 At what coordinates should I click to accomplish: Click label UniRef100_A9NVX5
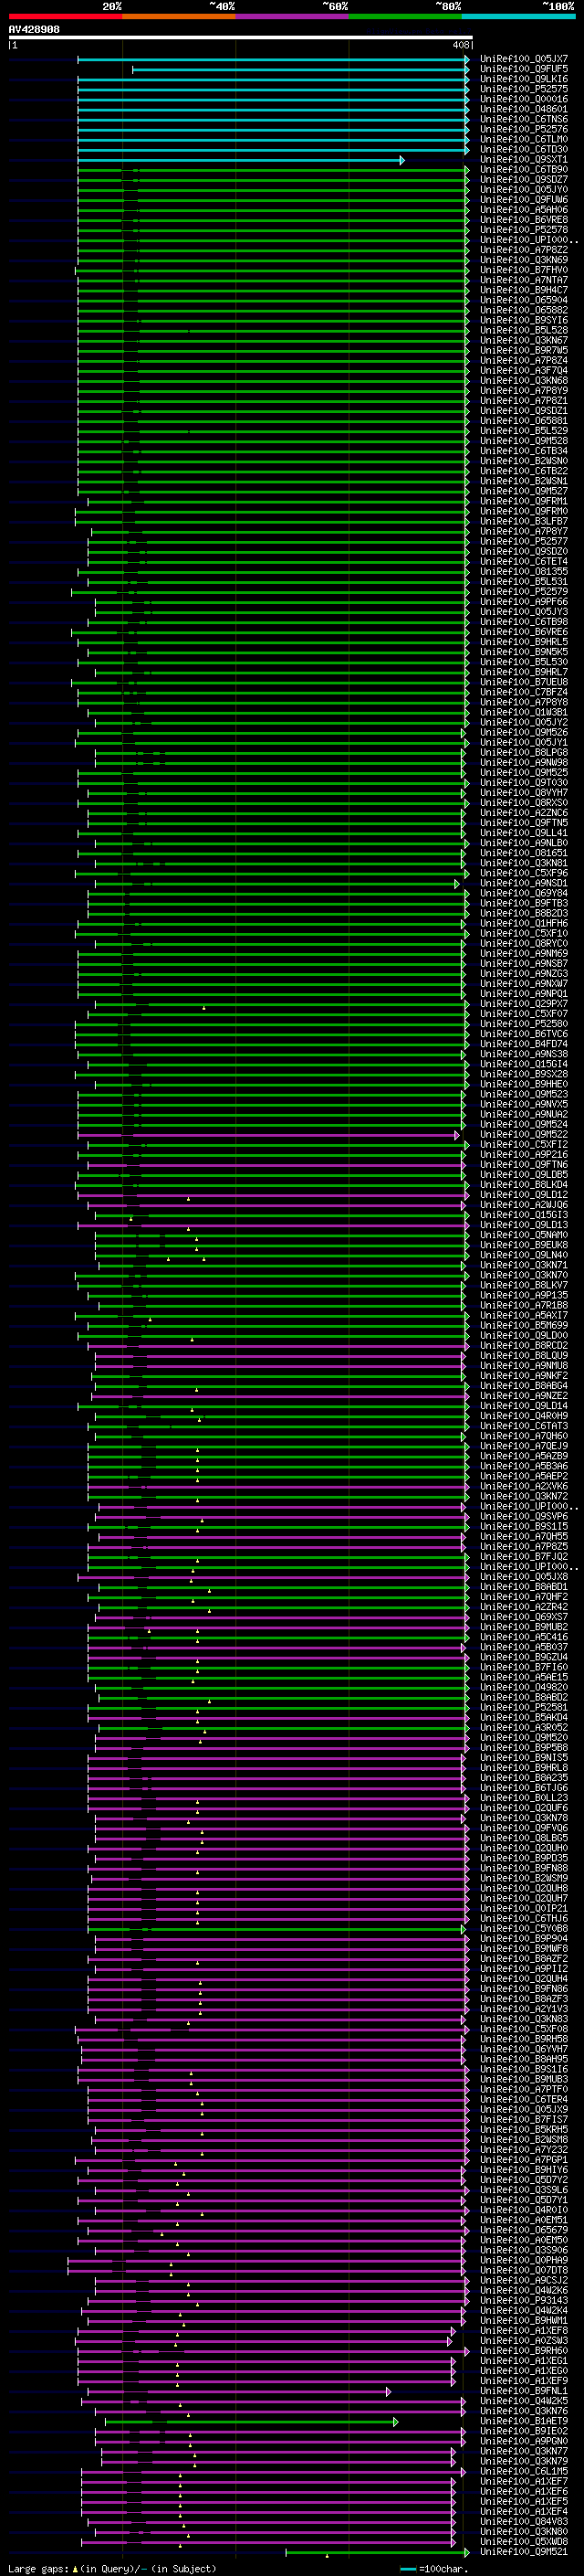tap(524, 1104)
